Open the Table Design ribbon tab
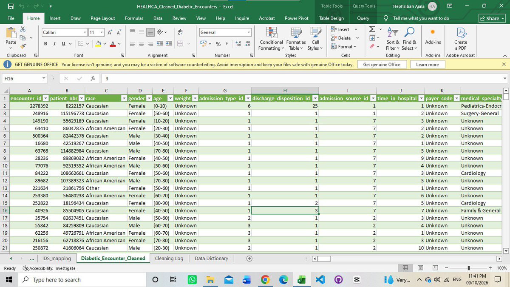Screen dimensions: 510x287 331,18
